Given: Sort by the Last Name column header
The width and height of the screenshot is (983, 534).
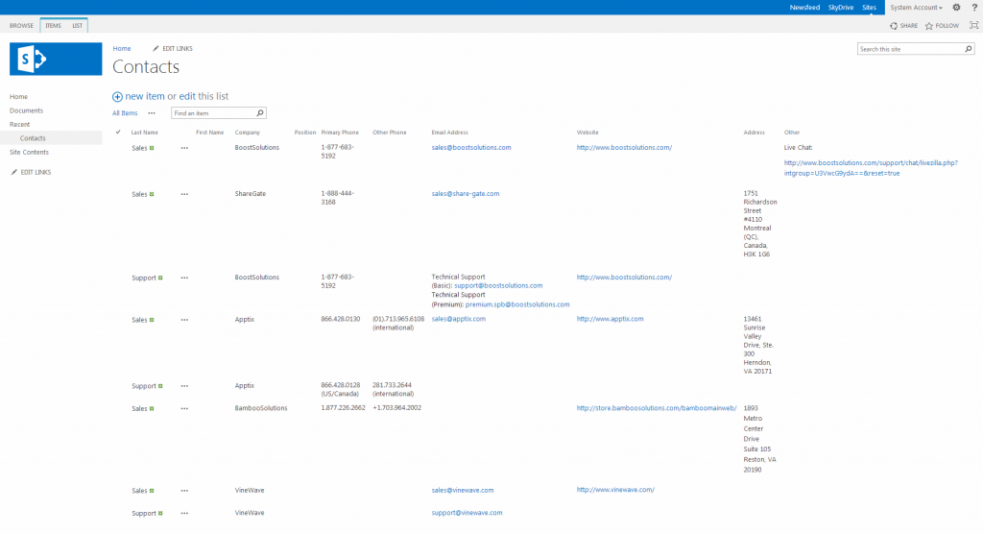Looking at the screenshot, I should tap(144, 133).
